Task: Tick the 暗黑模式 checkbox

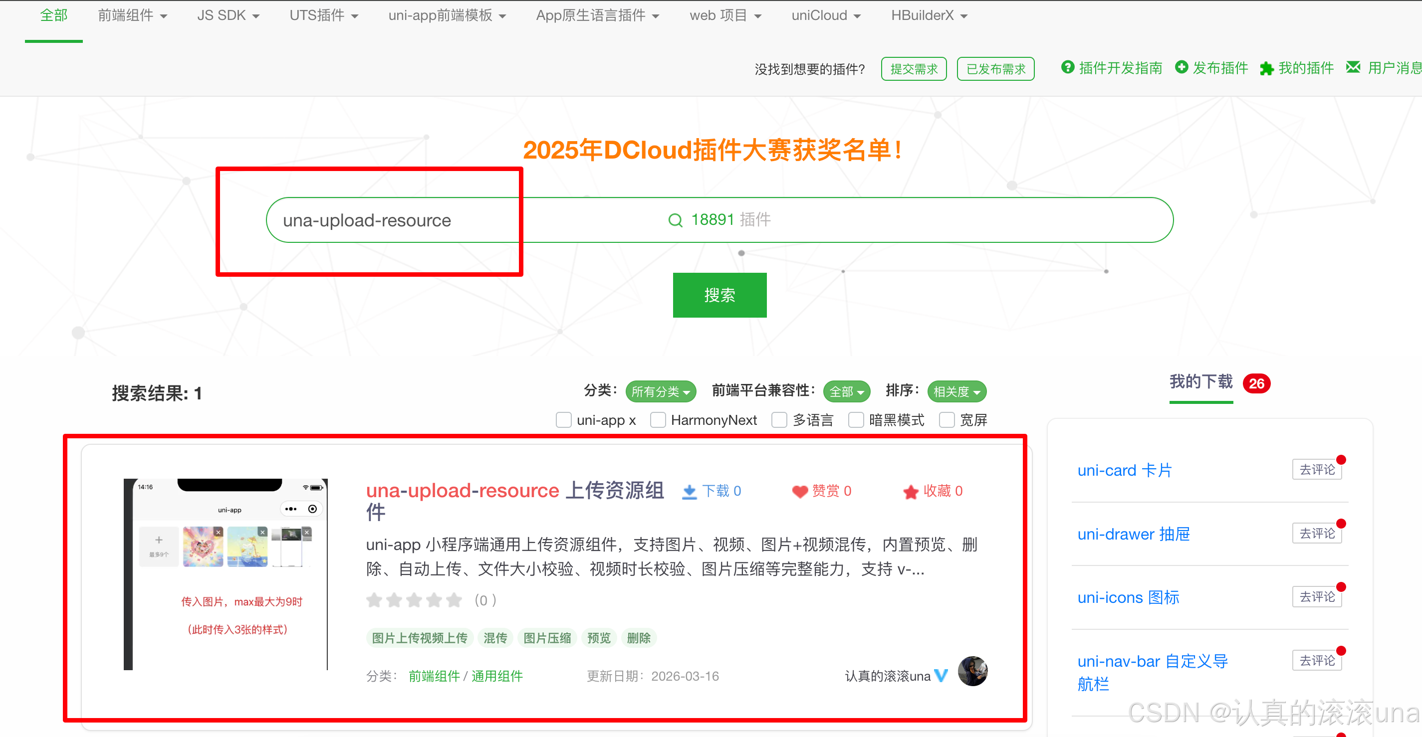Action: click(856, 420)
